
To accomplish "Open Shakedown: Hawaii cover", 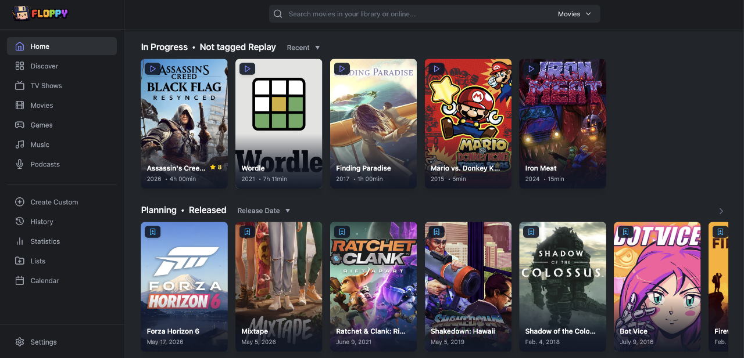I will 468,287.
